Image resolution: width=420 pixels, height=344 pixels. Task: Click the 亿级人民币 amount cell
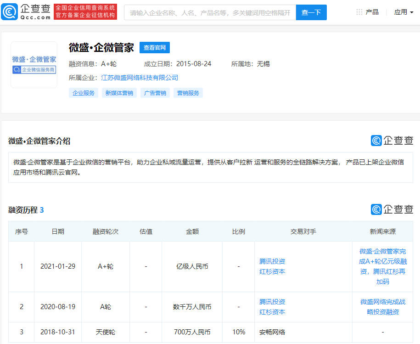(192, 266)
